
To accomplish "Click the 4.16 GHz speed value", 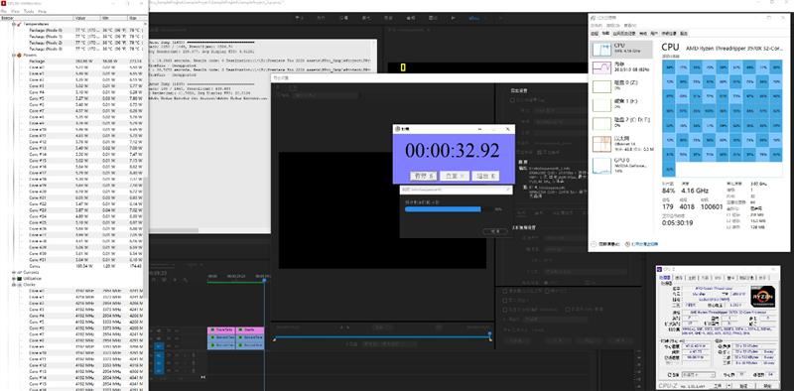I will (694, 191).
